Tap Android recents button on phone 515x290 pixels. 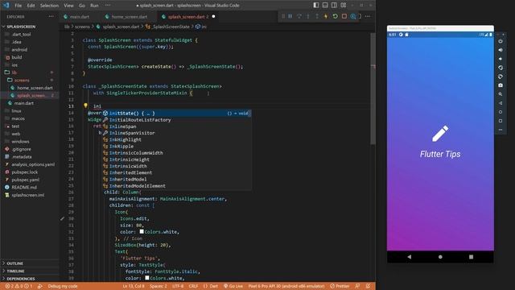click(x=471, y=257)
